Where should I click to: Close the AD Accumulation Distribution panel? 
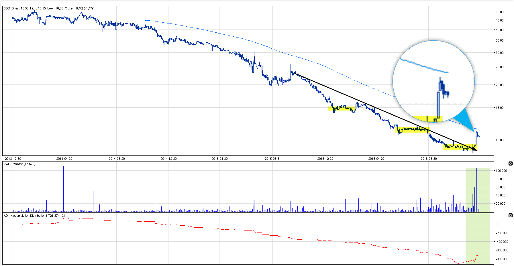click(x=510, y=215)
